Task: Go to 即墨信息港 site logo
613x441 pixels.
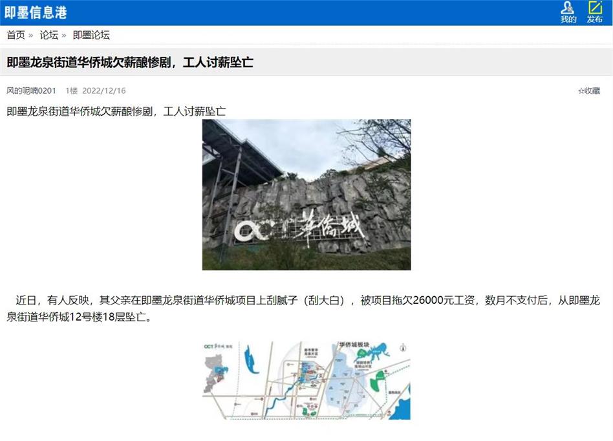Action: click(36, 12)
